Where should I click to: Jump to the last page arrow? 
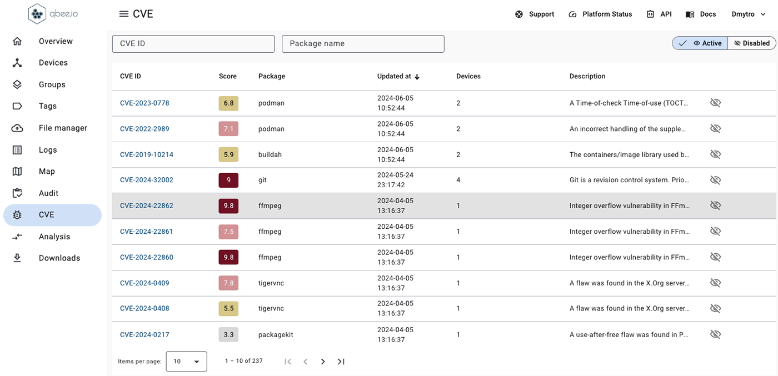tap(341, 362)
